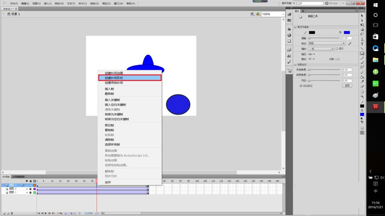Viewport: 385px width, 216px height.
Task: Open the Modify (M) menu
Action: 59,4
